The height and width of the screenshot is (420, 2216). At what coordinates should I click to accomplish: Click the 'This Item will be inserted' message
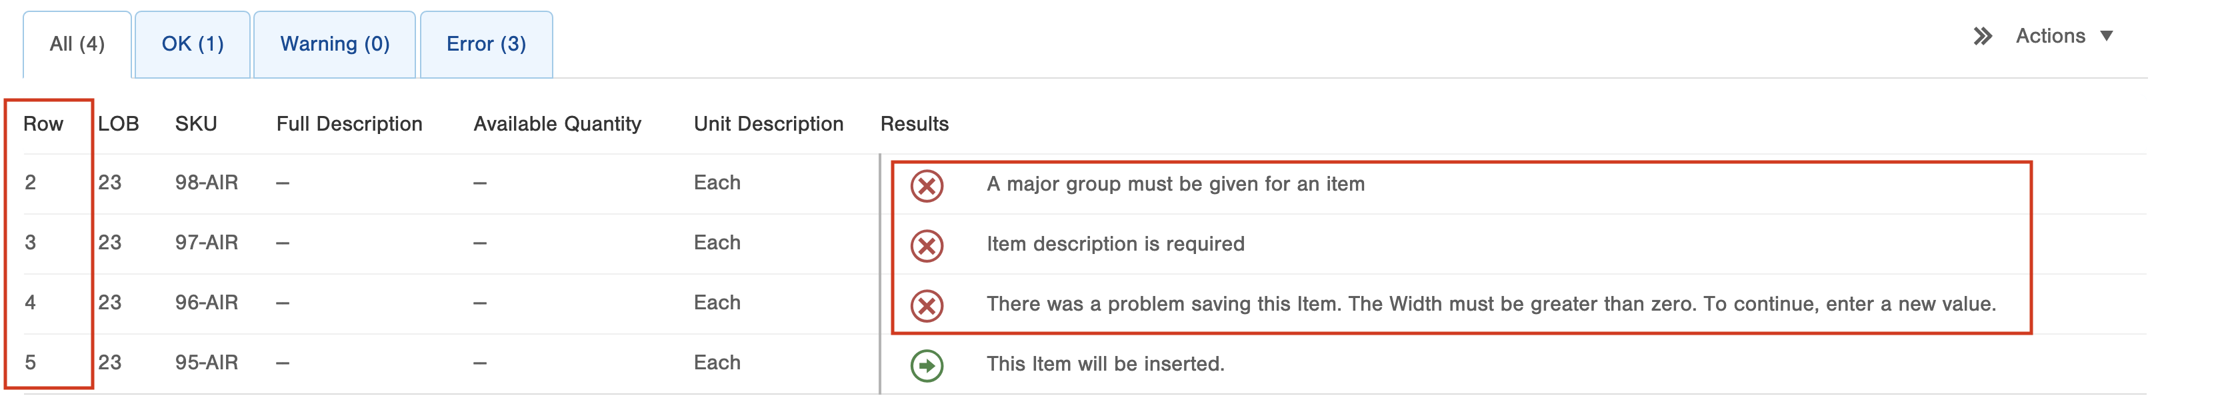click(1105, 364)
